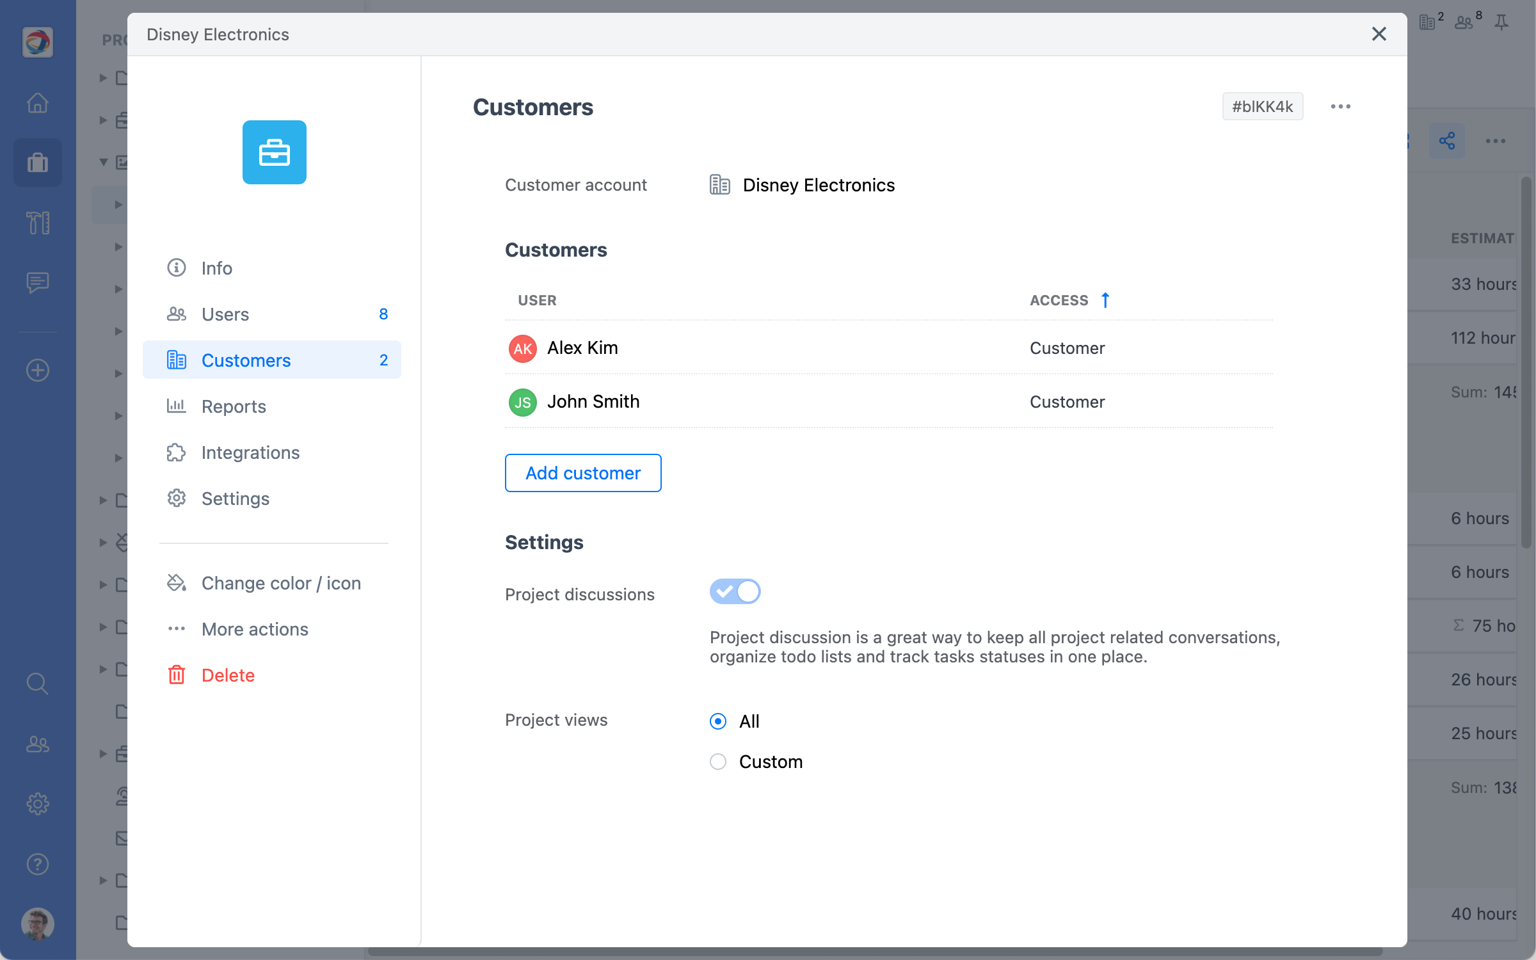Click the blue briefcase project icon
This screenshot has height=960, width=1536.
pyautogui.click(x=274, y=152)
